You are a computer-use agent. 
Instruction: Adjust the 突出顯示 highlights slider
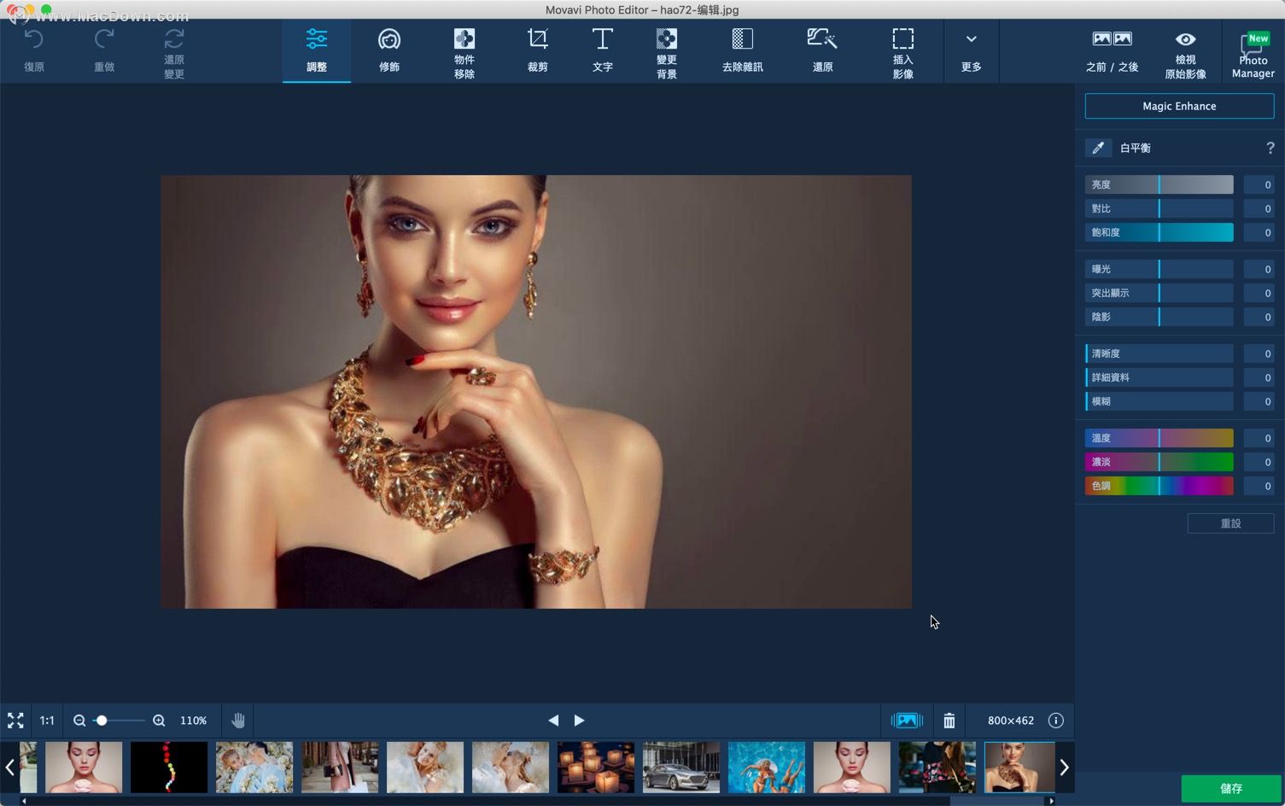tap(1159, 293)
